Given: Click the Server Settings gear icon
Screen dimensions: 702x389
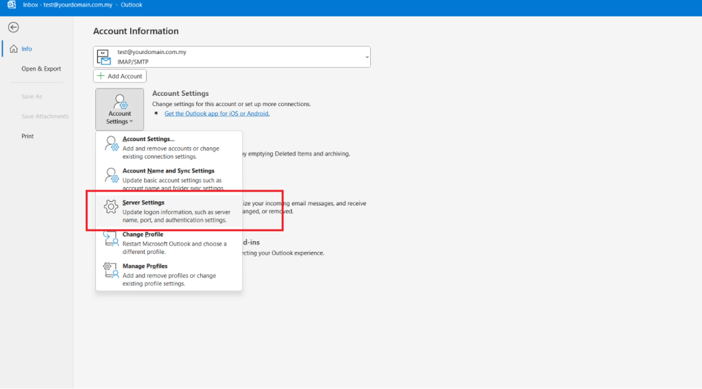Looking at the screenshot, I should [x=111, y=207].
